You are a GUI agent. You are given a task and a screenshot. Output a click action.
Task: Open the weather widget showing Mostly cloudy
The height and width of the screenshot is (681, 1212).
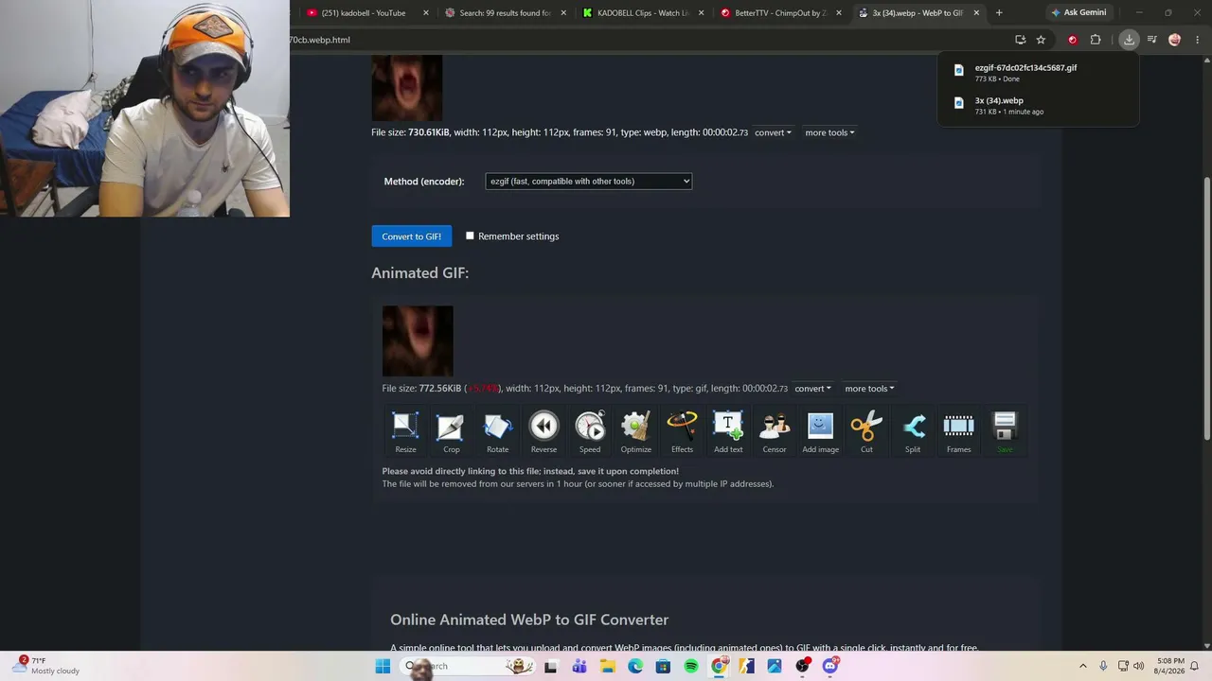tap(45, 666)
